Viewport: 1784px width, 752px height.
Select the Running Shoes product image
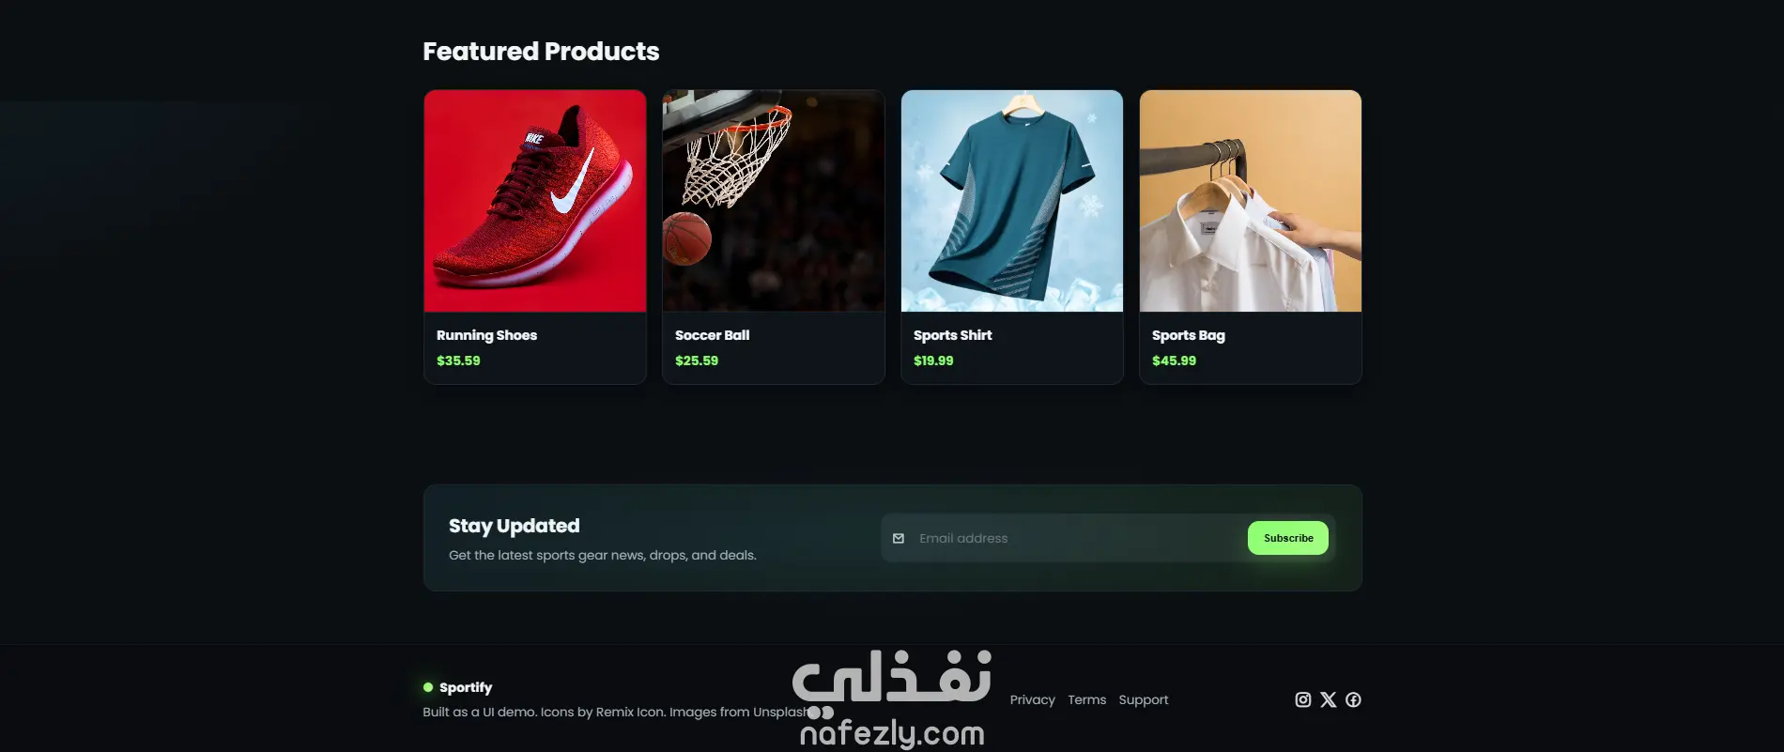tap(535, 201)
